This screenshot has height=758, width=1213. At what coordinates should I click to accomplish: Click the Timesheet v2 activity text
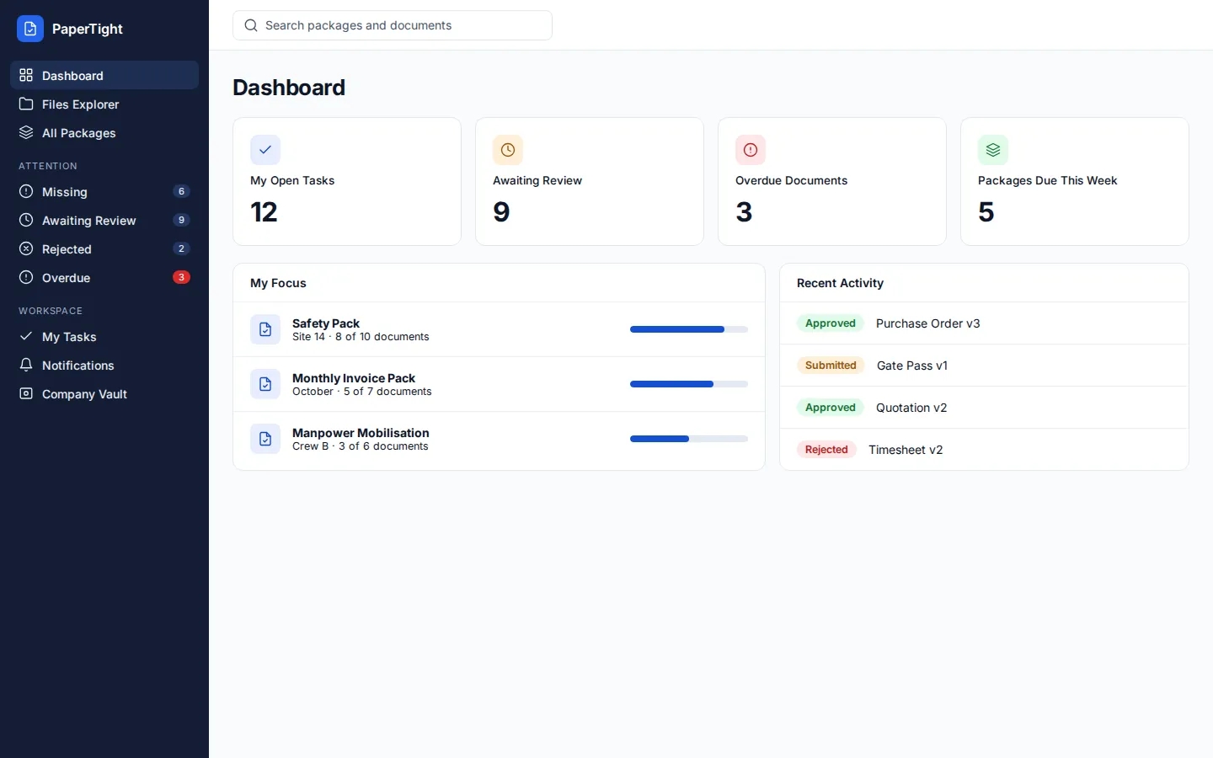(x=906, y=450)
